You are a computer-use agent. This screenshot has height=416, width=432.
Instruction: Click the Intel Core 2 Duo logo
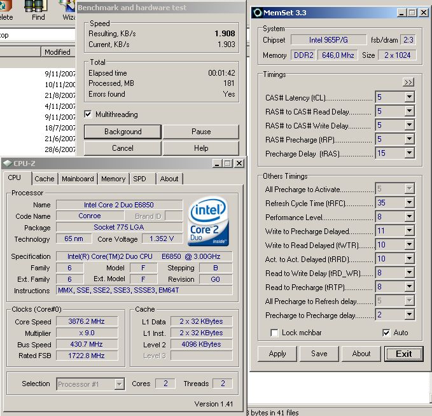[209, 221]
